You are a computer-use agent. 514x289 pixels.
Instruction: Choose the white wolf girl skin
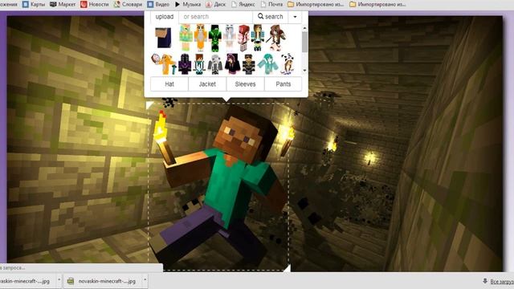(230, 38)
